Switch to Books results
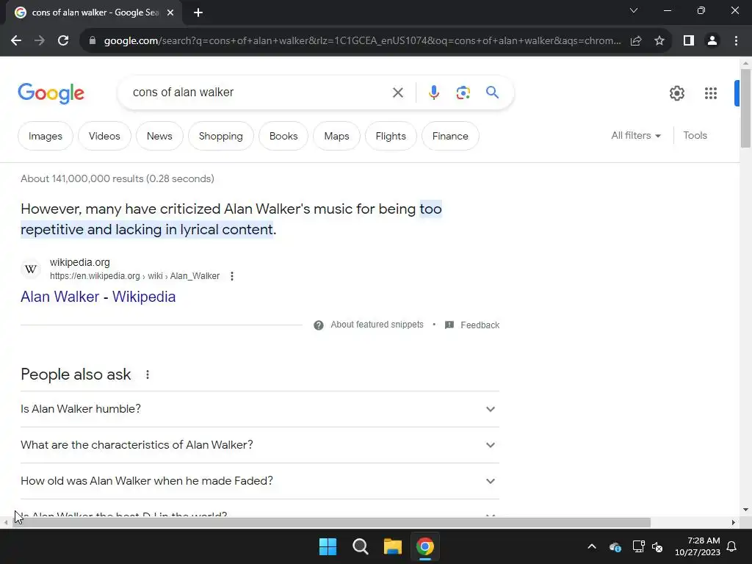This screenshot has height=564, width=752. tap(283, 136)
